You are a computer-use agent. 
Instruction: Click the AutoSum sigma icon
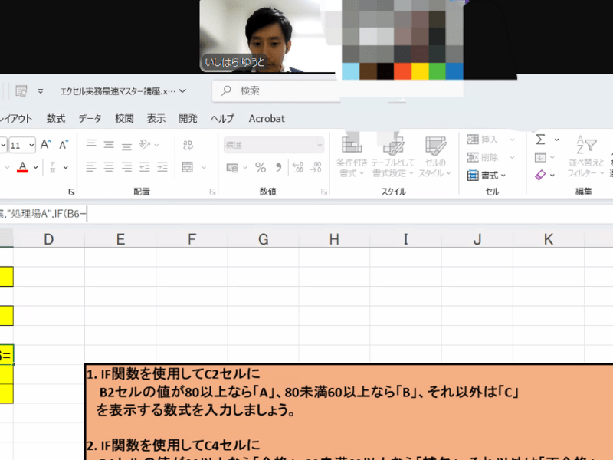click(540, 140)
